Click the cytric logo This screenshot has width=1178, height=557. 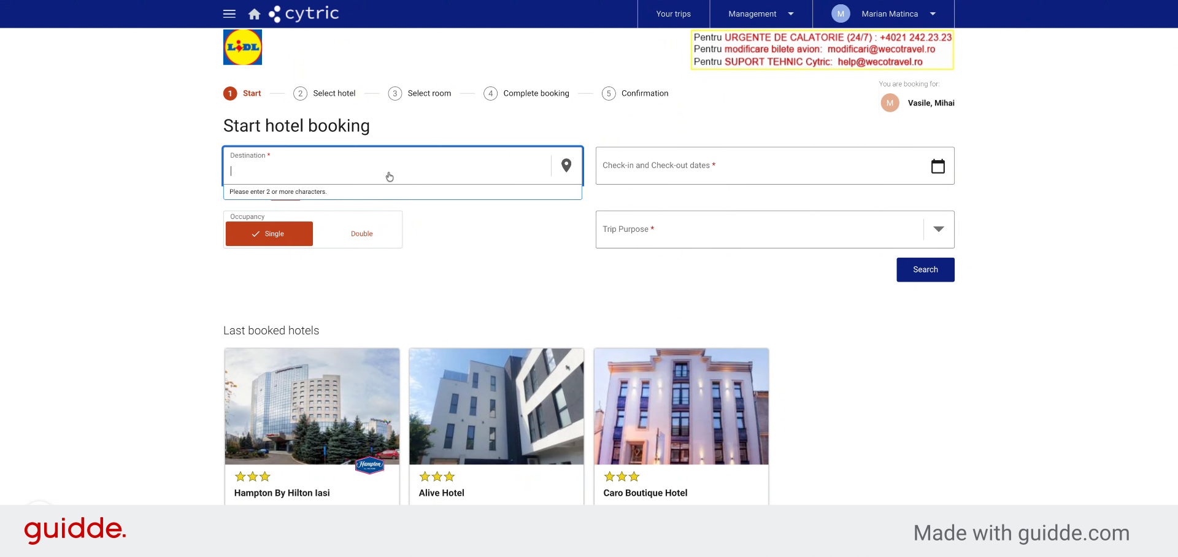(304, 13)
